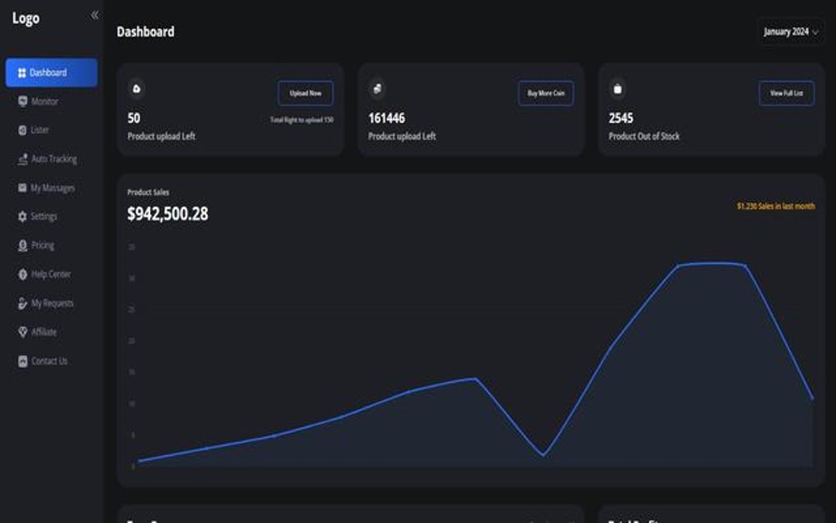Select the Dashboard grid icon in sidebar

coord(22,72)
